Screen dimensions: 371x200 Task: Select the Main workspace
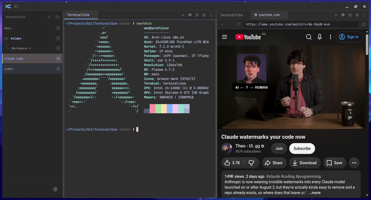pyautogui.click(x=32, y=28)
